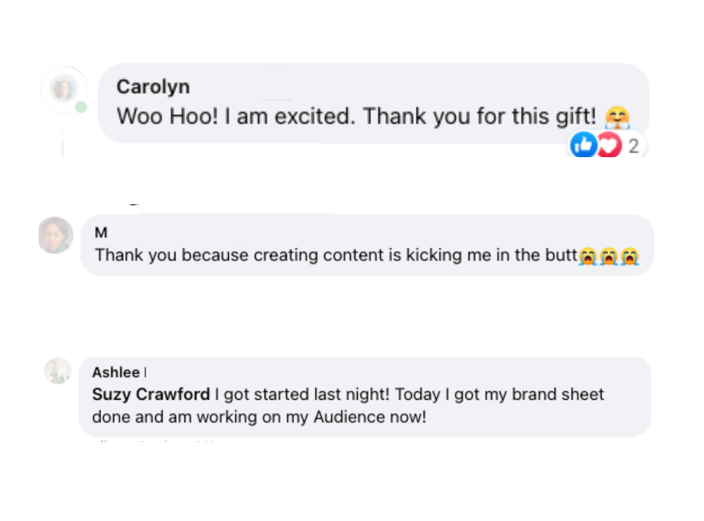704x521 pixels.
Task: Open the reaction count showing 2
Action: 634,146
